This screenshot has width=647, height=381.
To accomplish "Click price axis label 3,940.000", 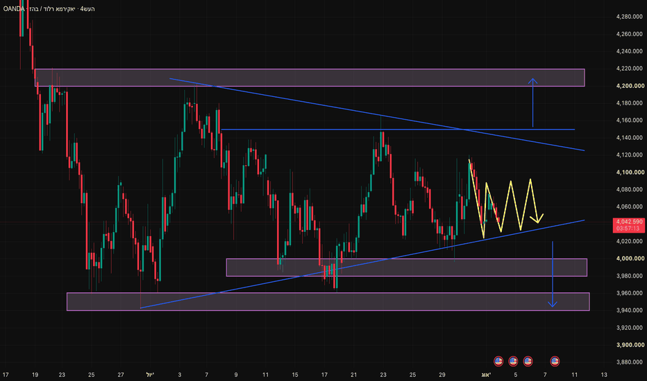I will (630, 310).
